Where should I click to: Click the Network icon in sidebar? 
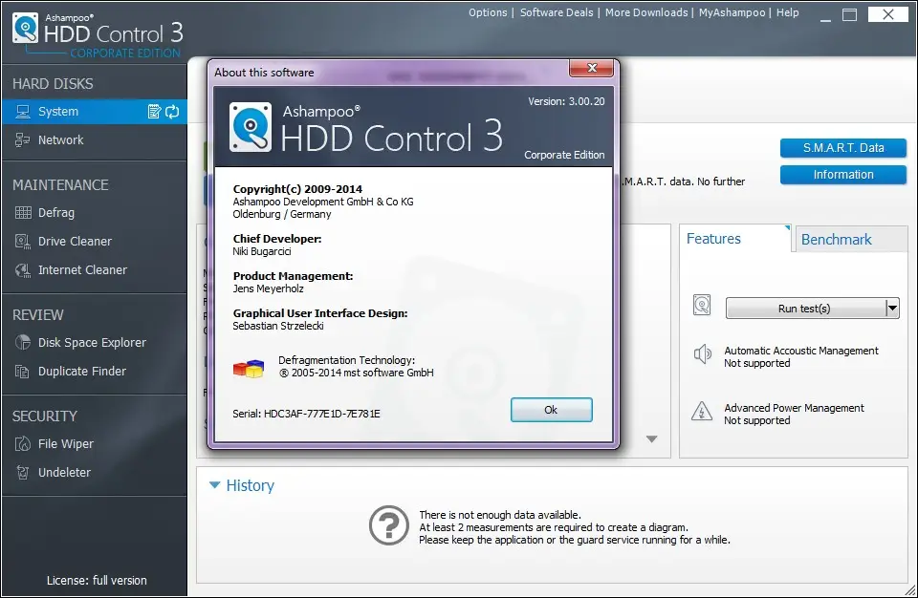(x=23, y=139)
